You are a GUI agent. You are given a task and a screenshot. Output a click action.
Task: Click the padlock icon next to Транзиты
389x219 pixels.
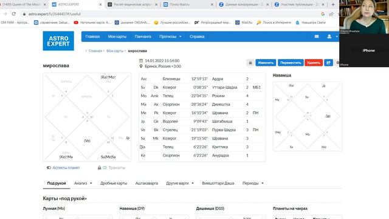coord(99,168)
